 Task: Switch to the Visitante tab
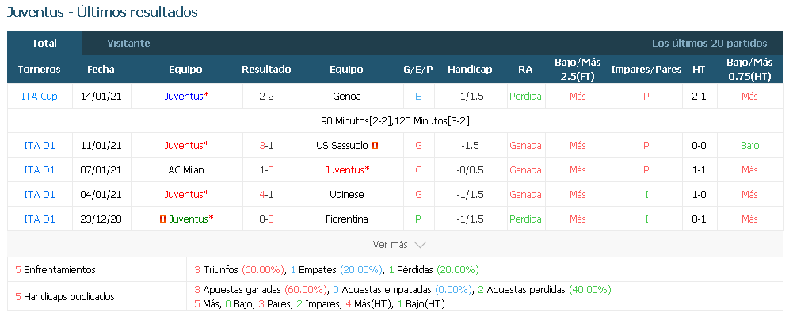point(128,44)
